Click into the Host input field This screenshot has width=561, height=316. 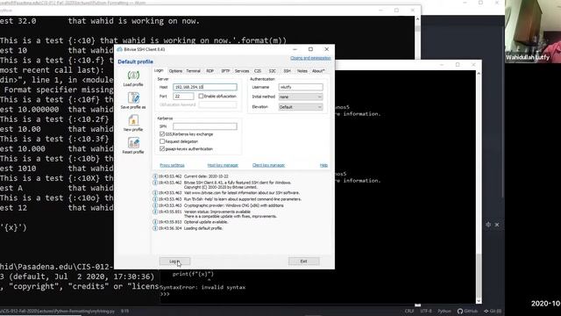pos(205,87)
